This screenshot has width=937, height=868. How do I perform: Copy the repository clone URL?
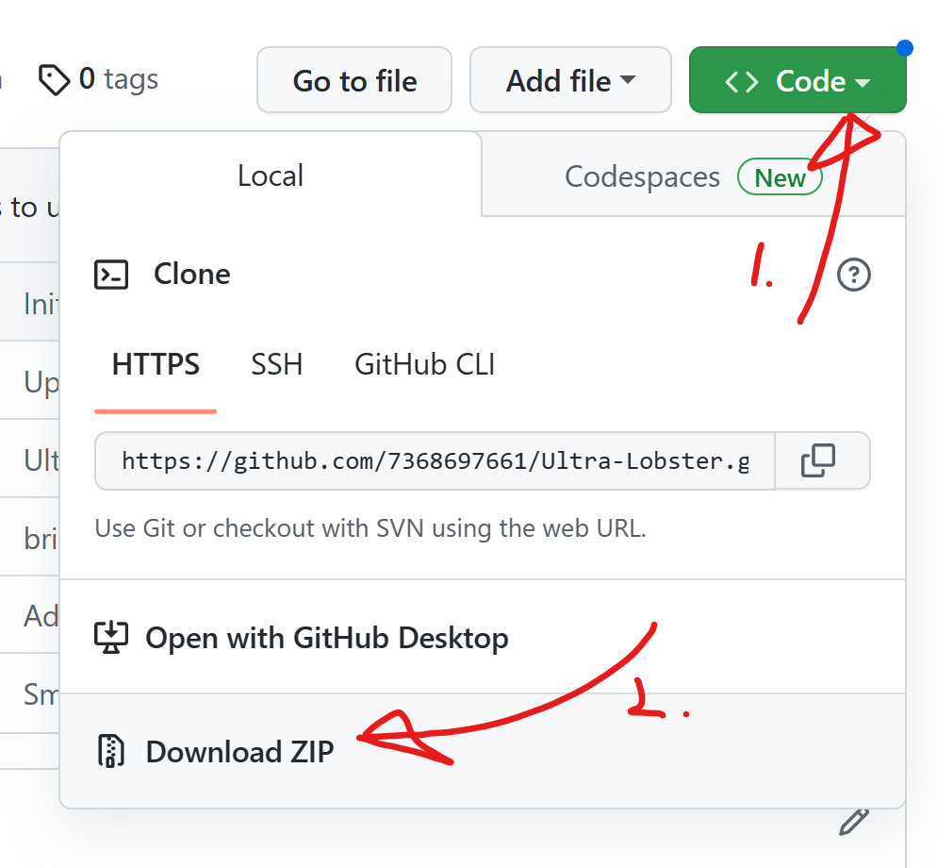tap(821, 460)
